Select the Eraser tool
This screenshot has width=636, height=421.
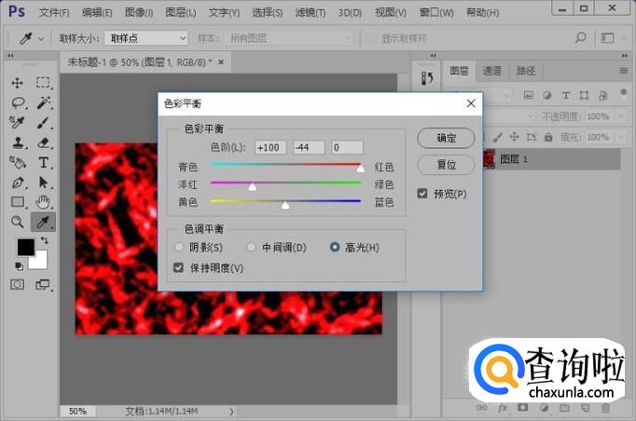(44, 143)
